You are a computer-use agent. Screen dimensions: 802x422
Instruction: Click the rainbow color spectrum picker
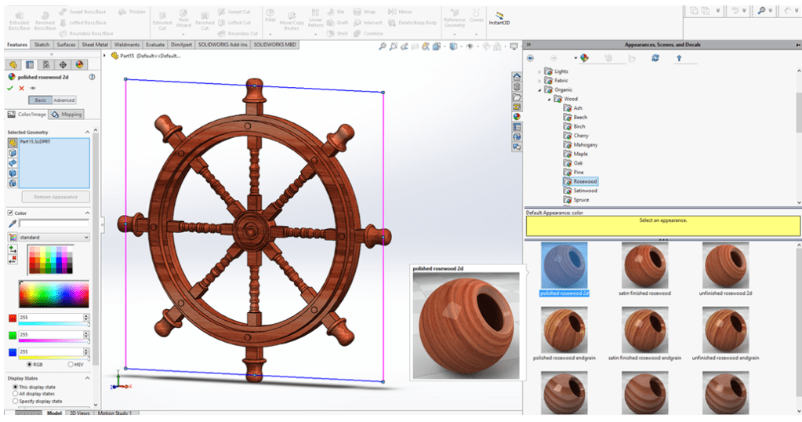(x=53, y=294)
